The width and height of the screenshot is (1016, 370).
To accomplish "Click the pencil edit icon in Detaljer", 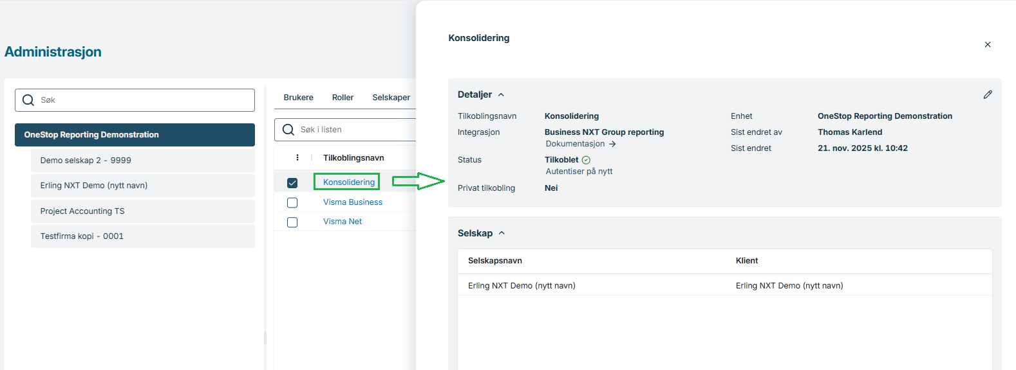I will coord(988,94).
